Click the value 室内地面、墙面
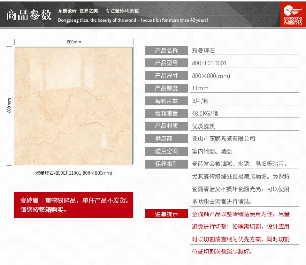 [212, 151]
